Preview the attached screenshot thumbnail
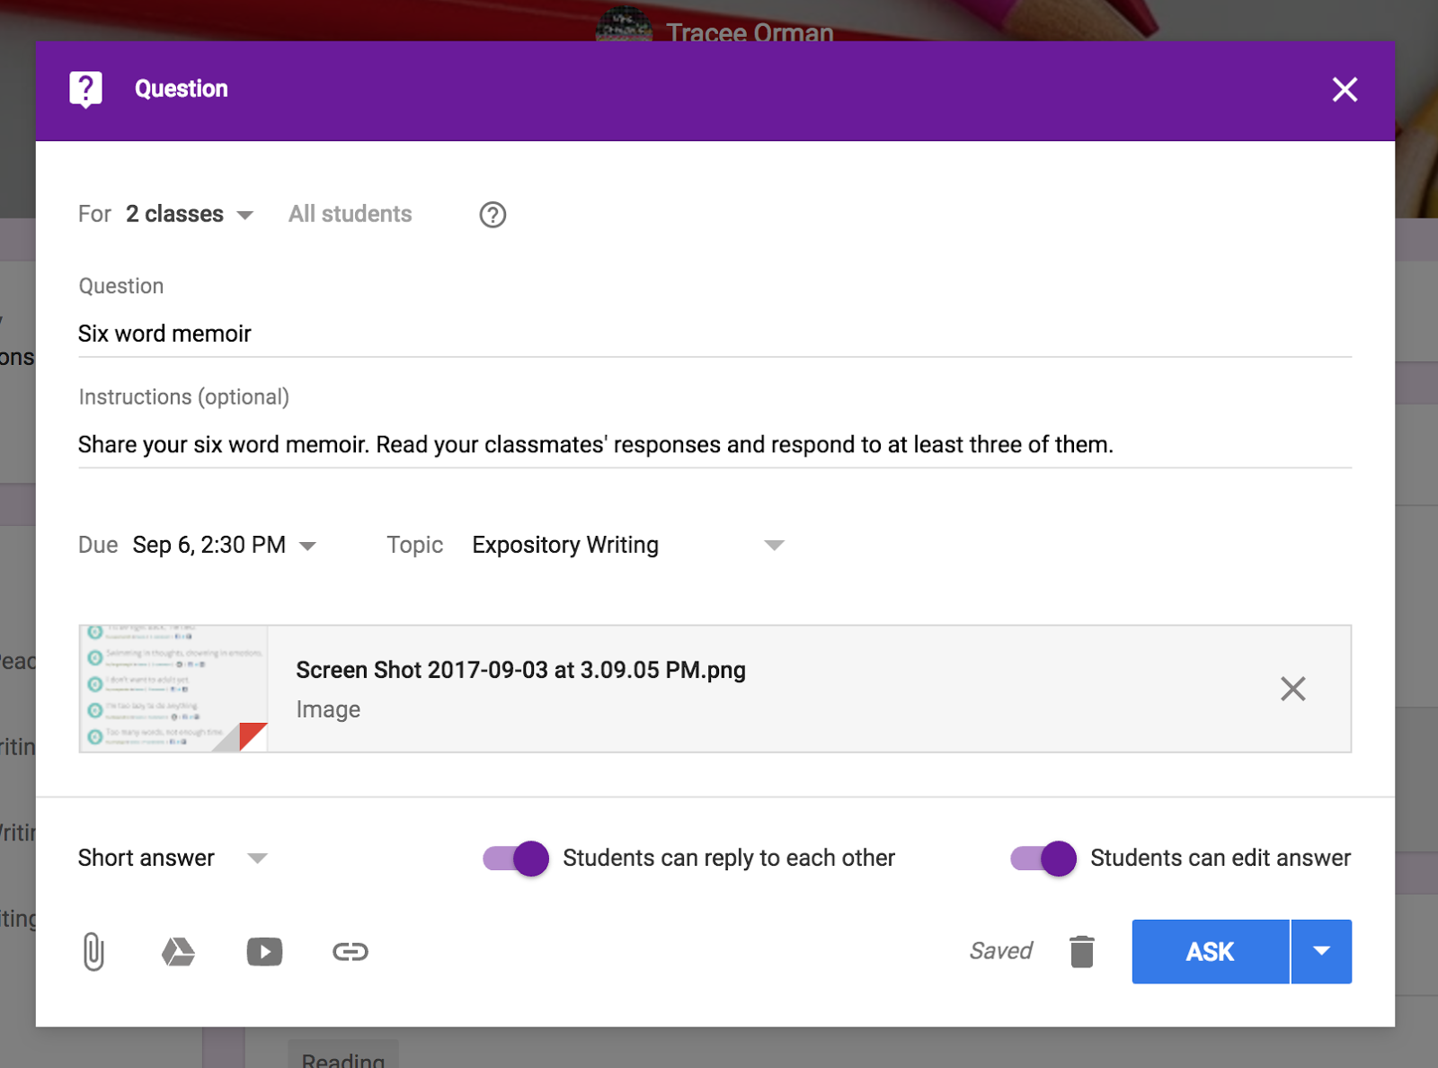 [173, 688]
